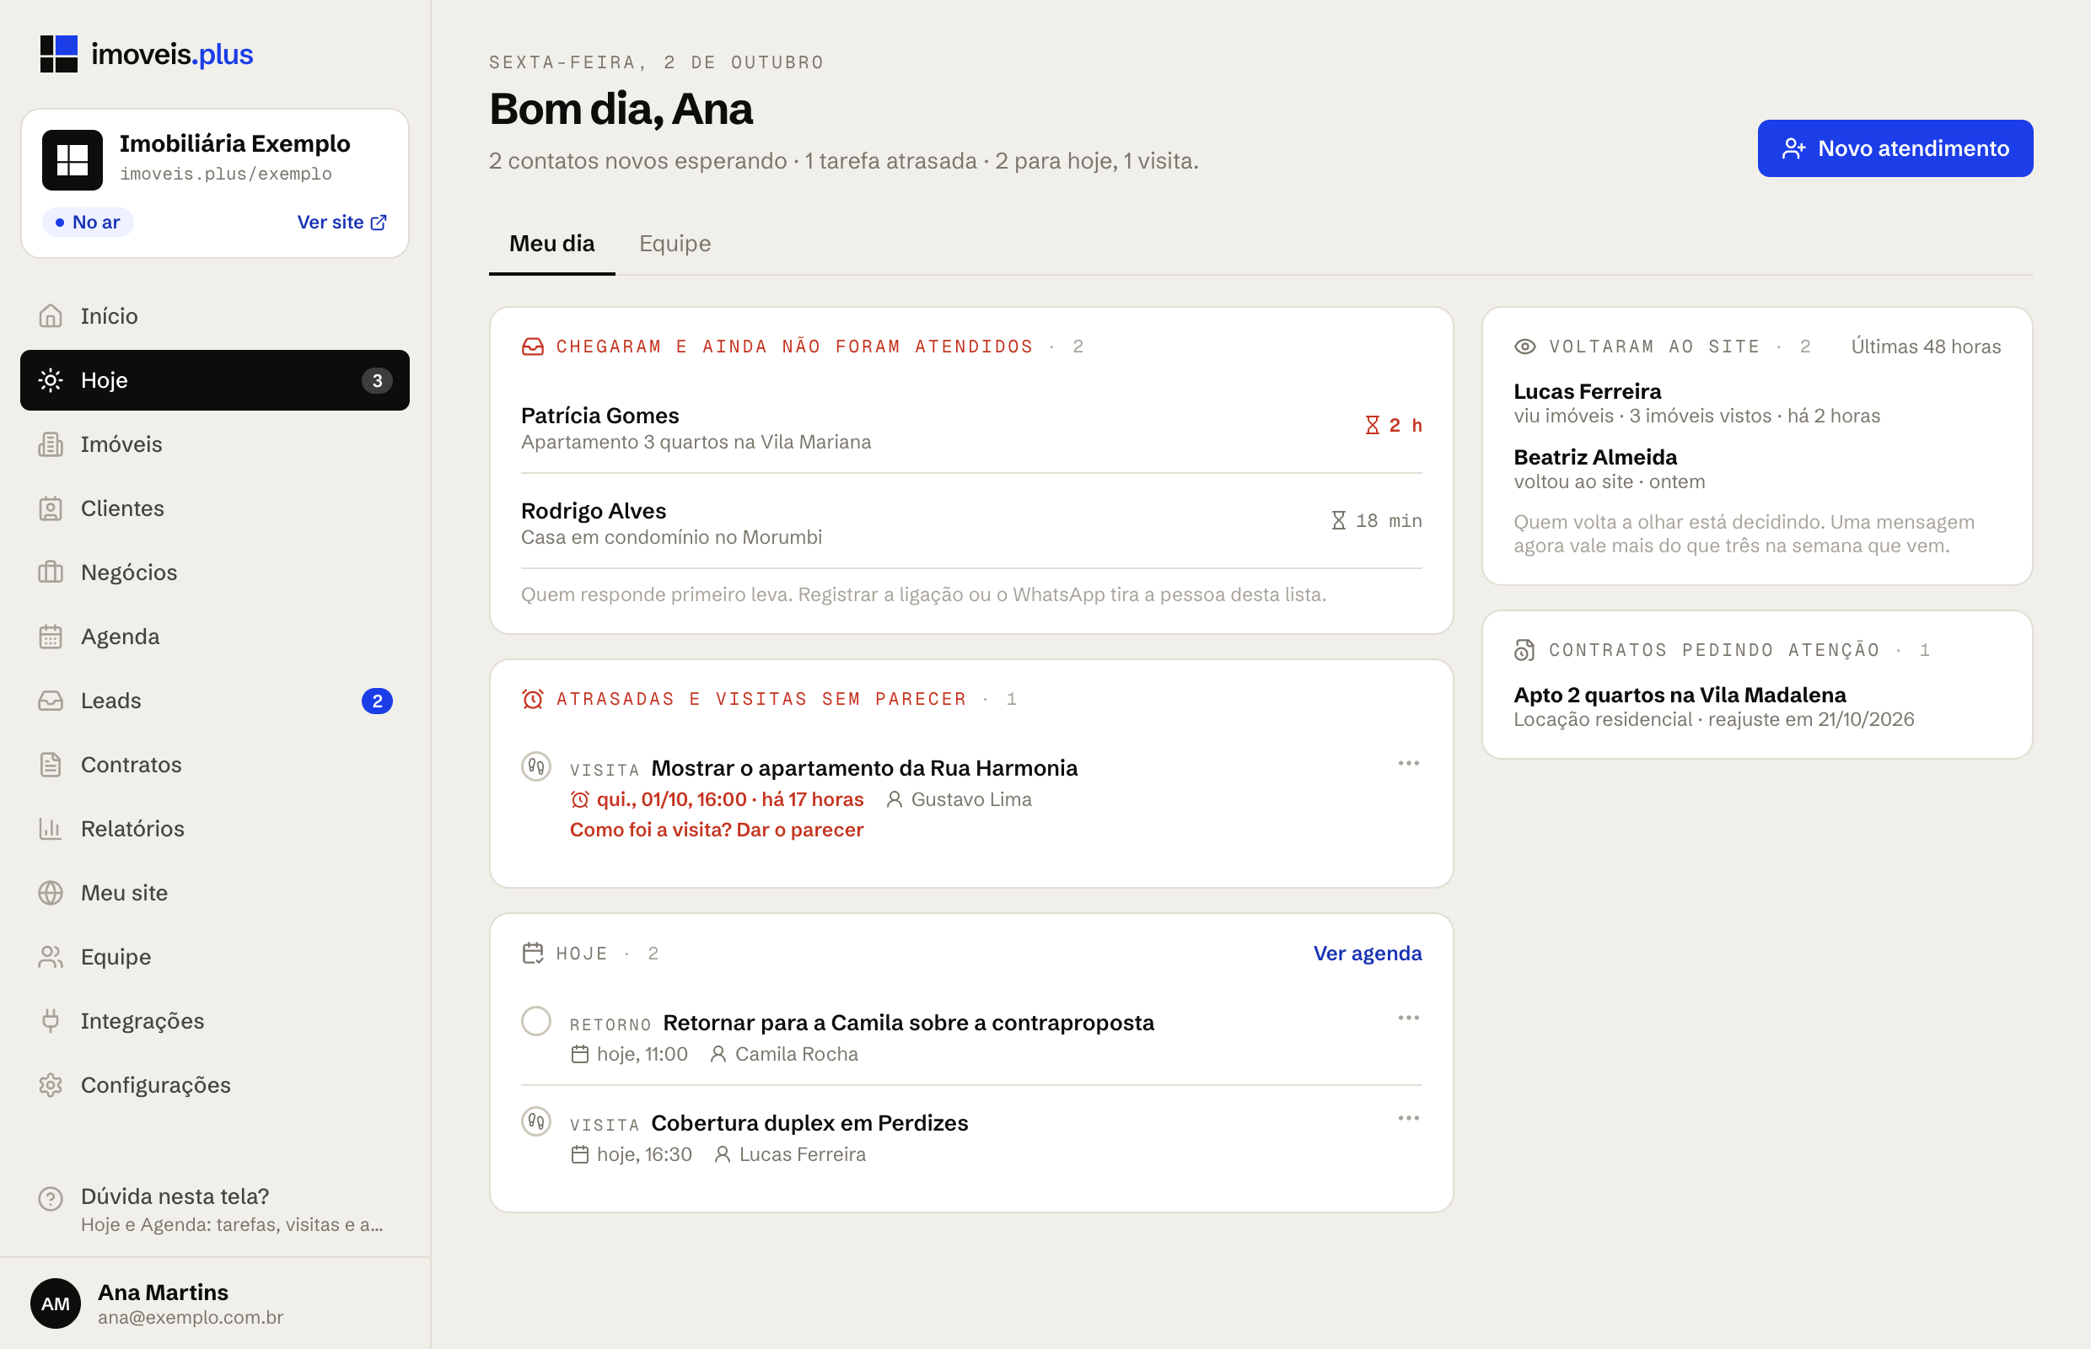
Task: Click the Novo atendimento button
Action: click(1895, 149)
